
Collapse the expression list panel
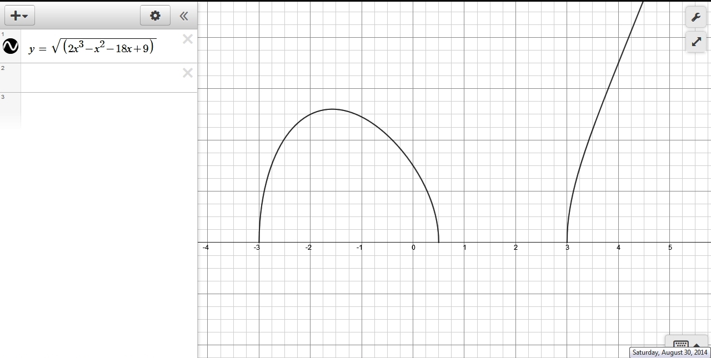[x=184, y=16]
